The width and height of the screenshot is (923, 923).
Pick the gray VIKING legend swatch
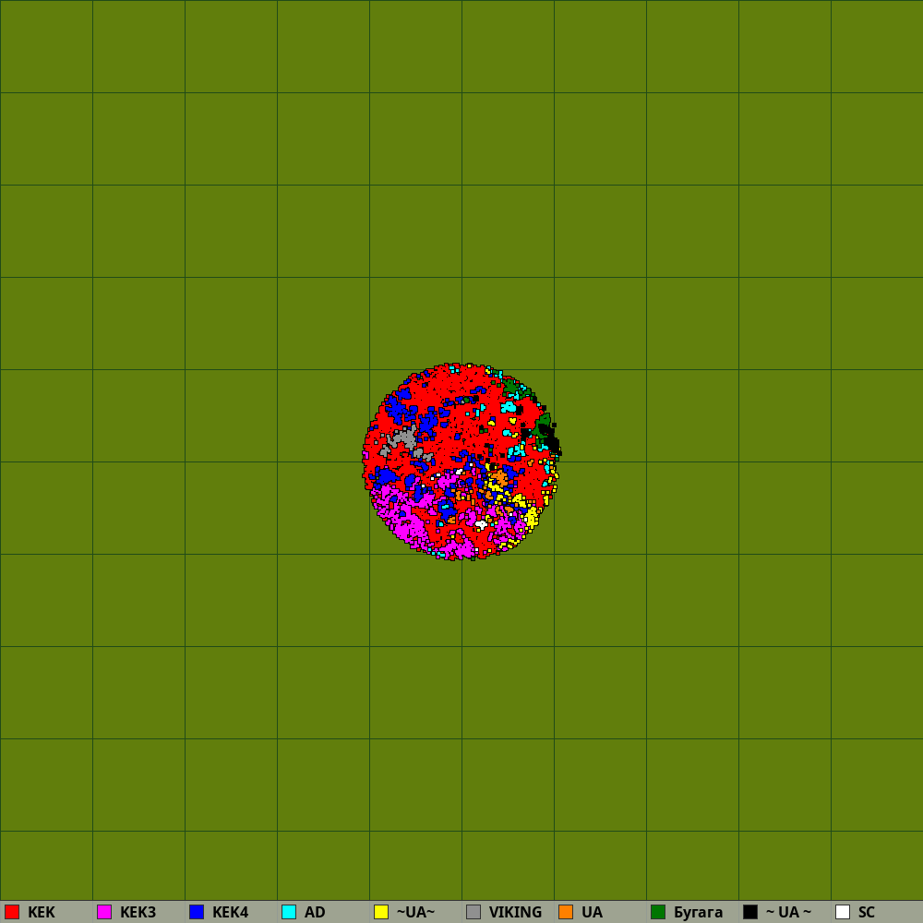[x=473, y=912]
